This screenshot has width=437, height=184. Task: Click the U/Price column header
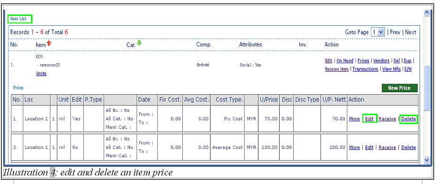click(x=269, y=100)
